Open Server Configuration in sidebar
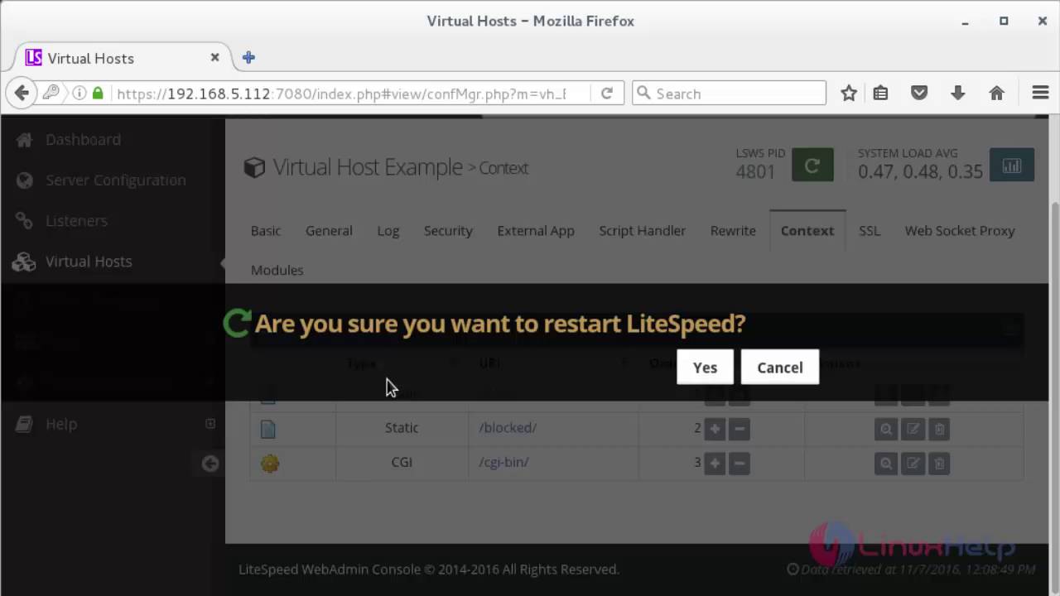The image size is (1060, 596). (115, 180)
